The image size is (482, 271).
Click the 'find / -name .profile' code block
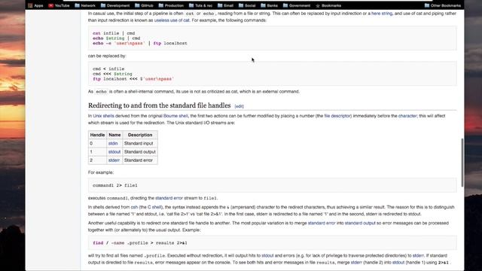[x=272, y=242]
